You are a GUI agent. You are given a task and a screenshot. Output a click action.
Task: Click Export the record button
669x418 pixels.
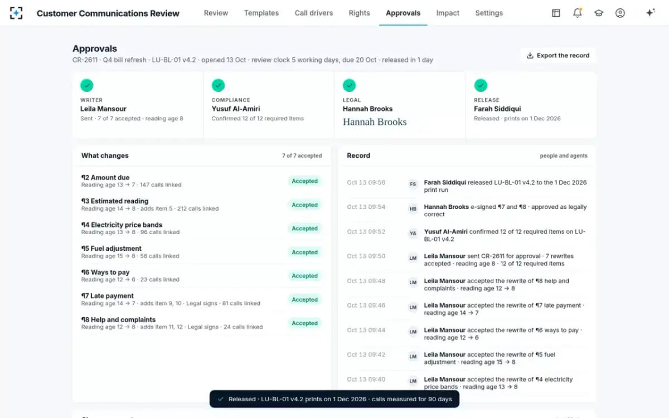click(x=557, y=55)
